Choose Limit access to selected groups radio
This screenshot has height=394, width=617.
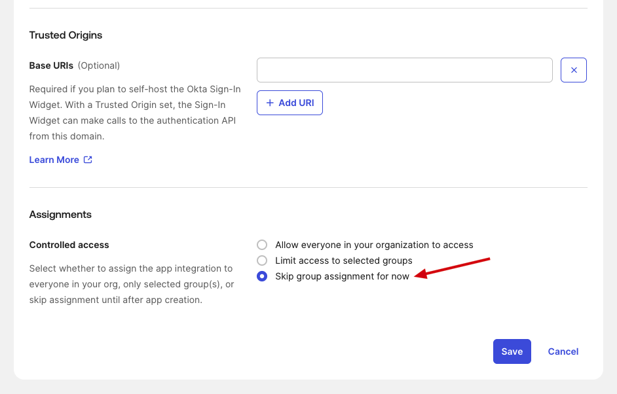[x=262, y=260]
